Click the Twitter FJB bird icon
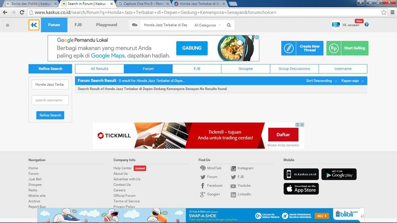Screen dimensions: 397x223 click(x=233, y=177)
